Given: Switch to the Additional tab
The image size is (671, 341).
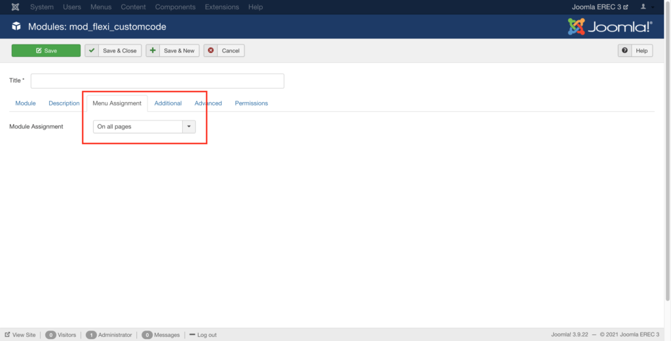Looking at the screenshot, I should 168,103.
